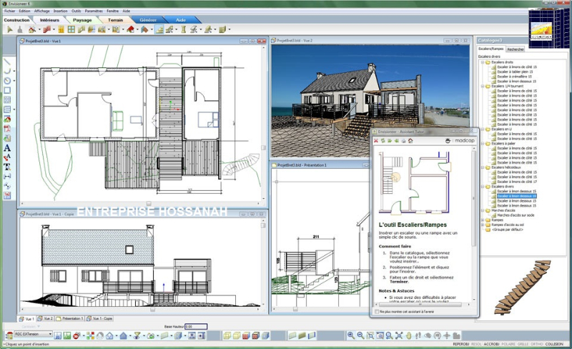Click the Zoom Out magnifier icon
Screen dimensions: 572x349
coord(360,335)
